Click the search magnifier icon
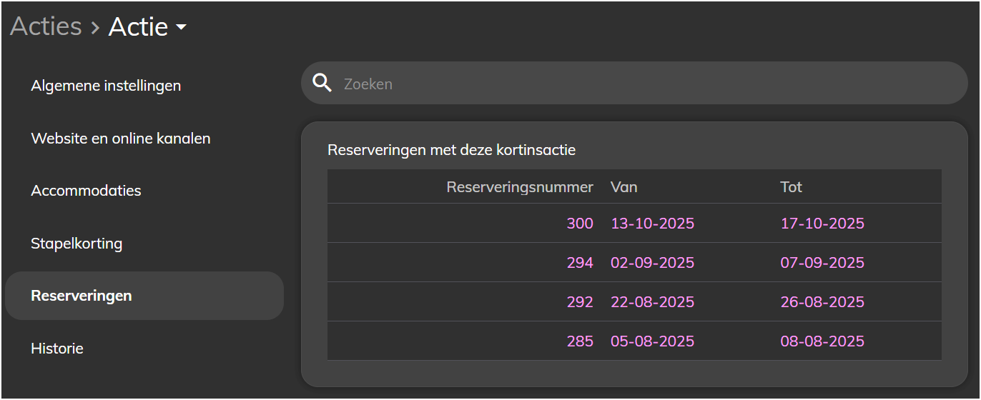Viewport: 981px width, 400px height. [322, 84]
